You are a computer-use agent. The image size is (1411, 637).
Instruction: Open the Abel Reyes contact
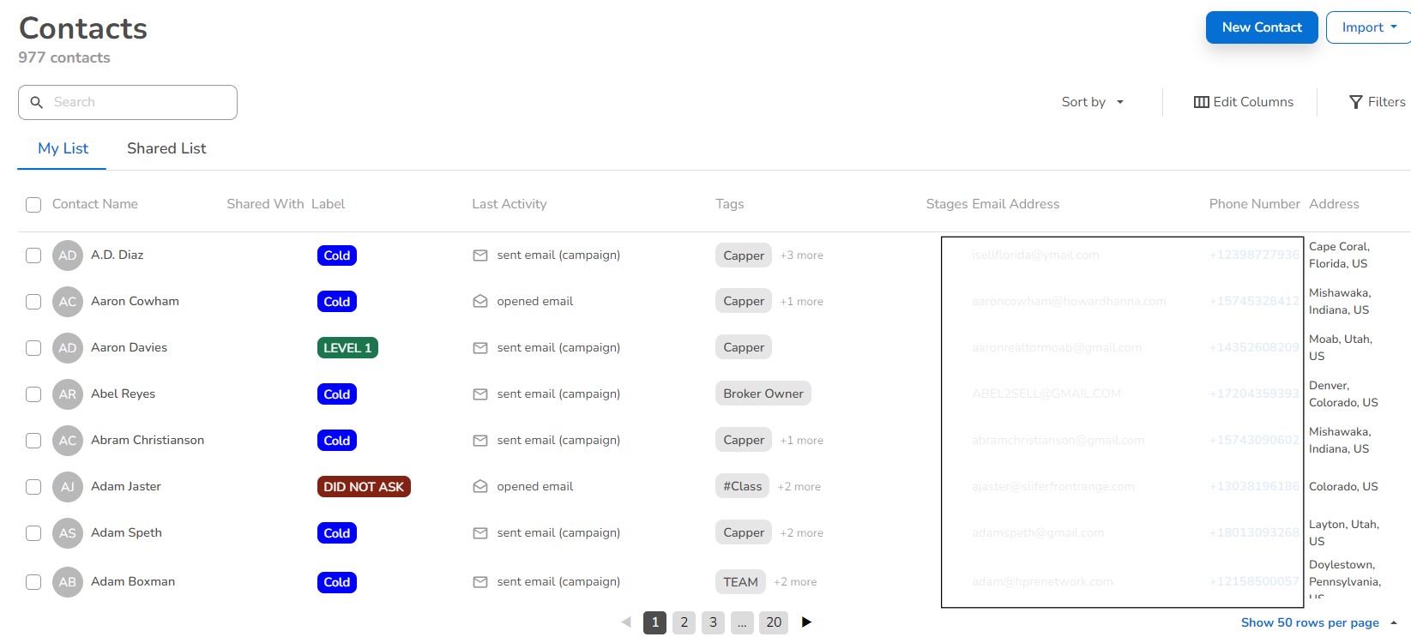pyautogui.click(x=124, y=394)
